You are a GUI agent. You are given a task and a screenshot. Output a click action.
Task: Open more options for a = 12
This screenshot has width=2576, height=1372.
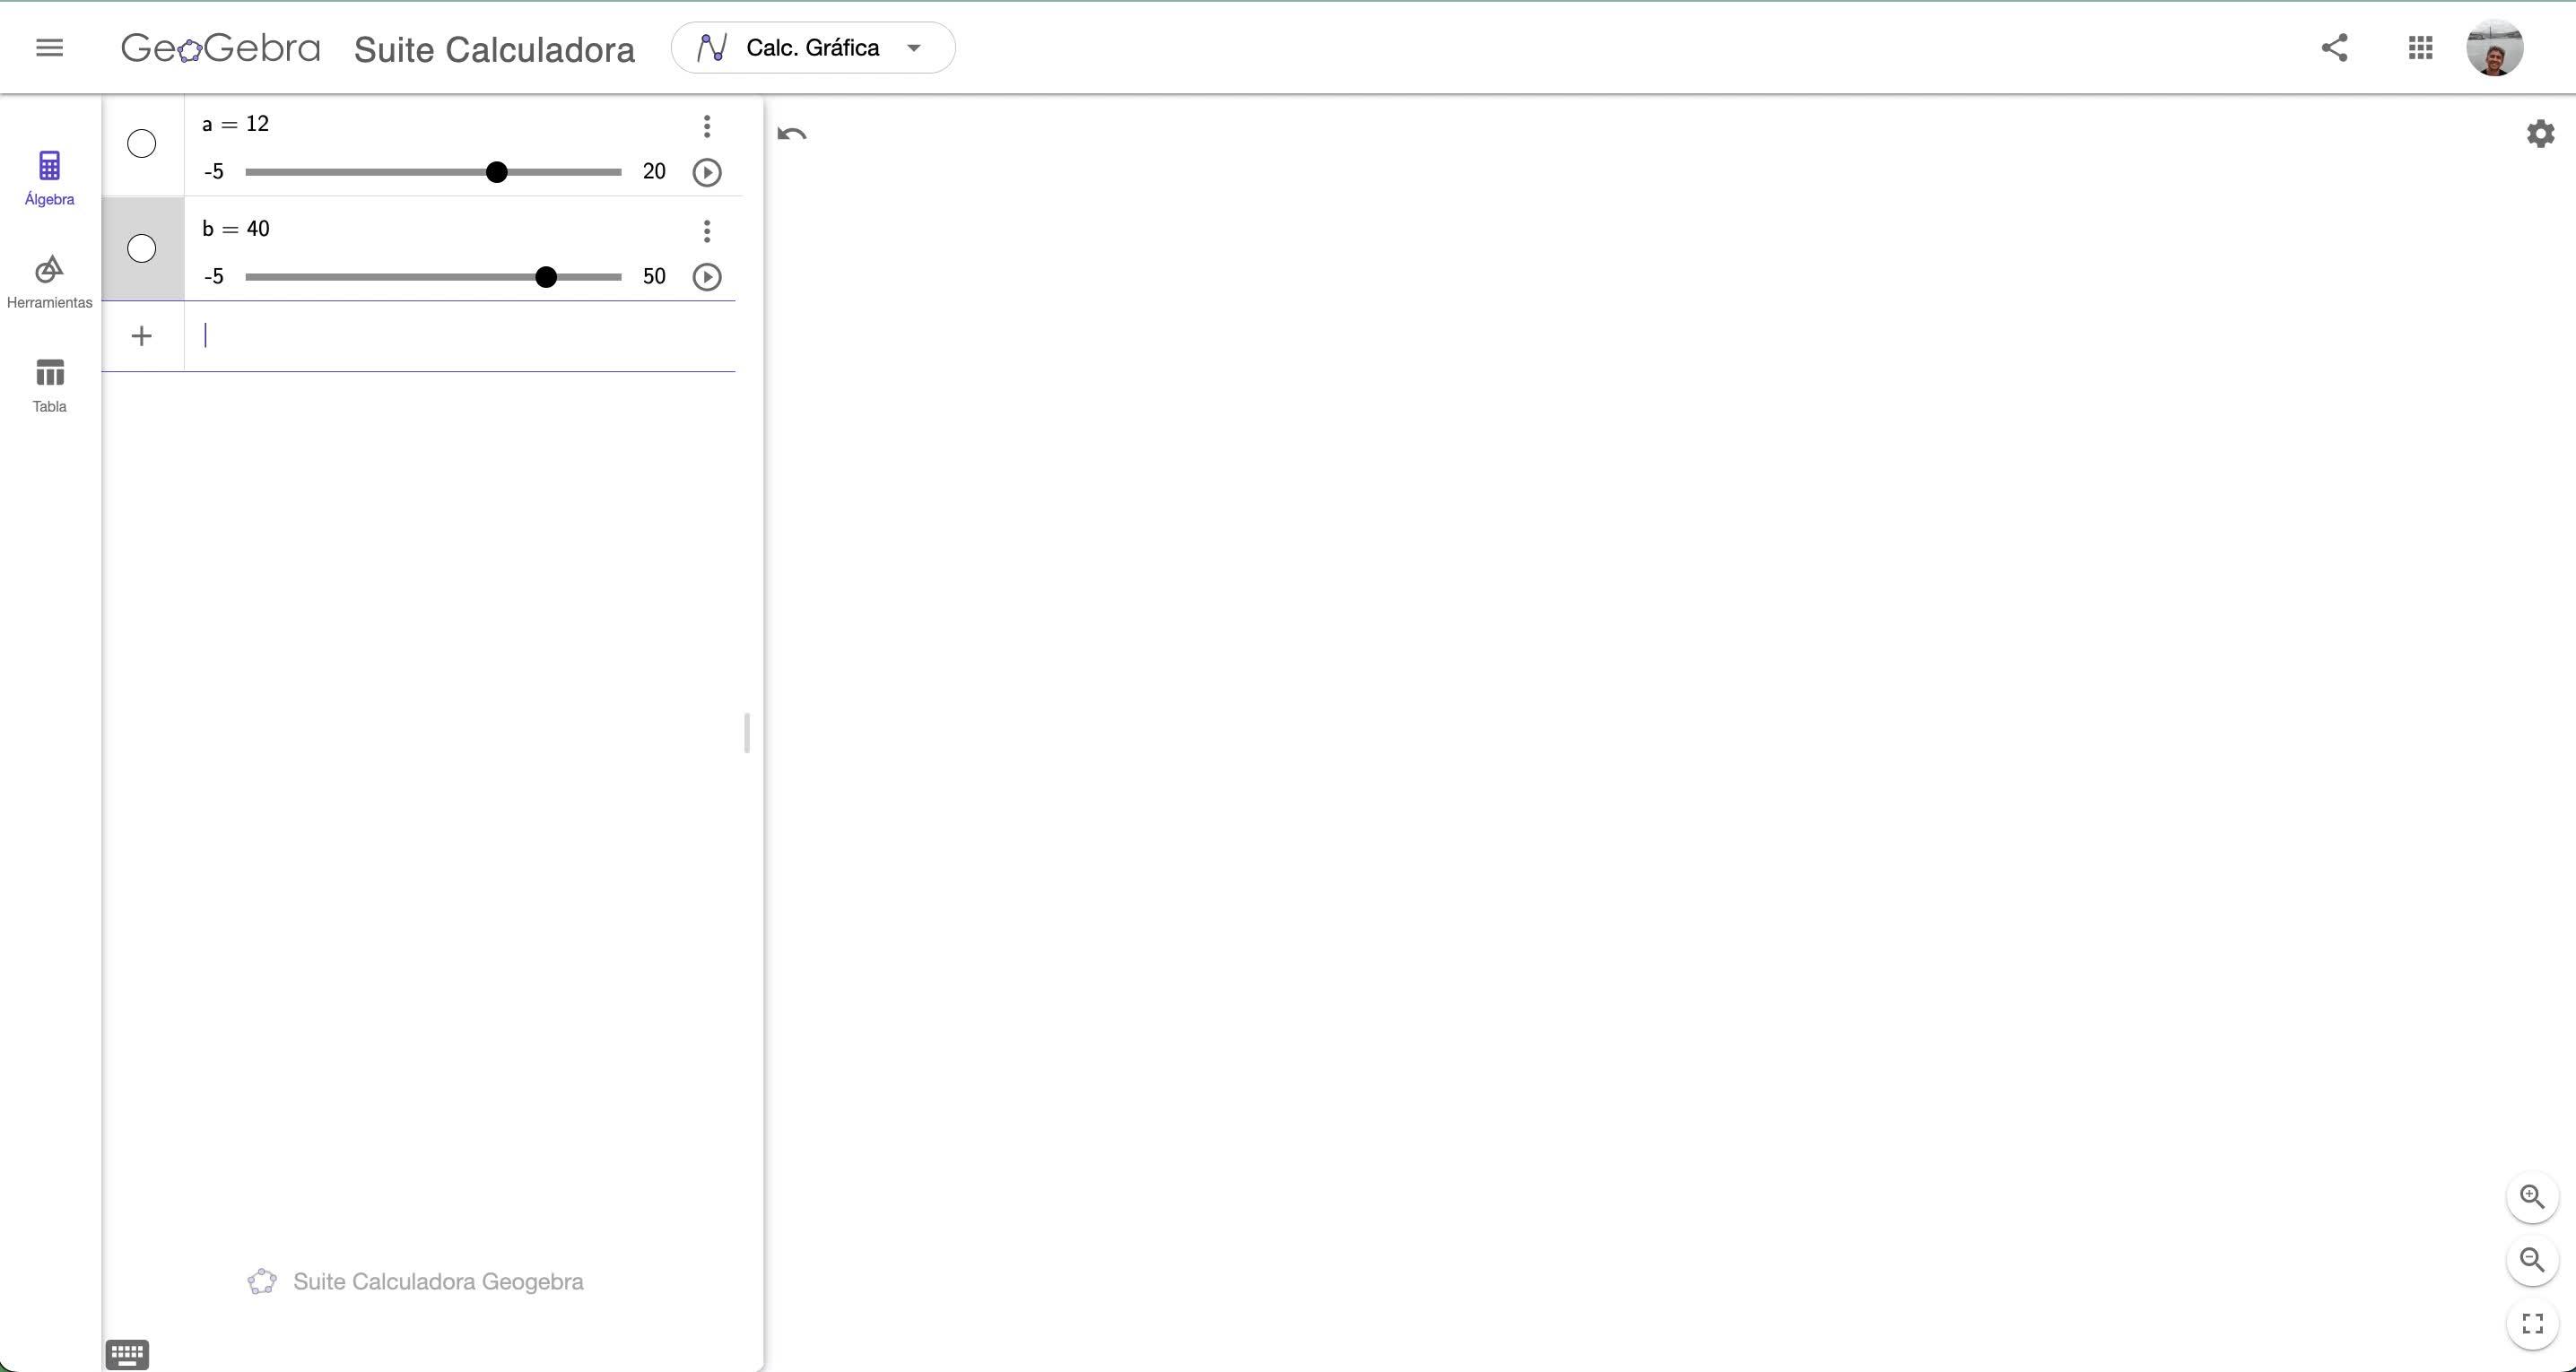pyautogui.click(x=707, y=126)
